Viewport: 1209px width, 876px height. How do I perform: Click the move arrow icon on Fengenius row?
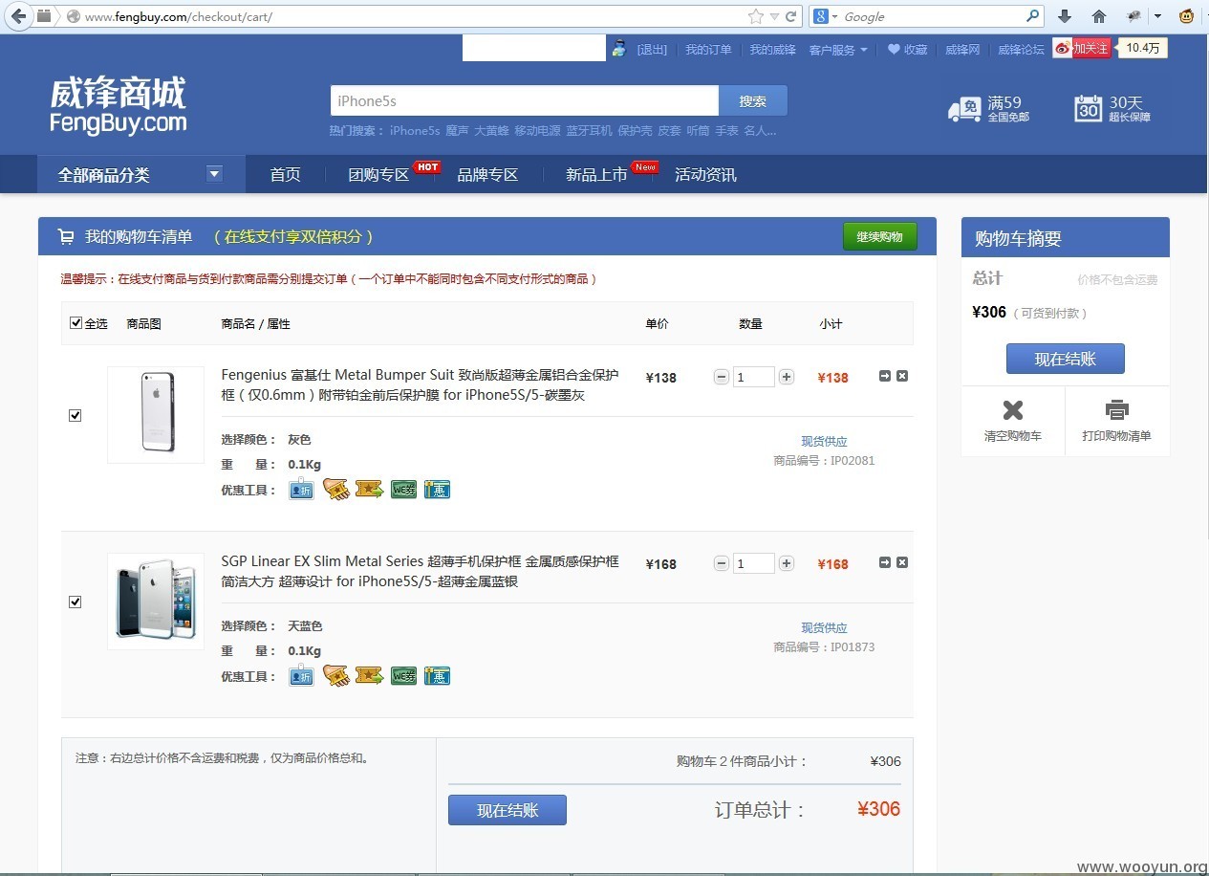pos(885,376)
